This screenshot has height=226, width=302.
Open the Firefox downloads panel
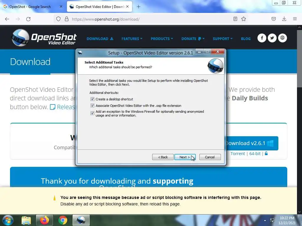284,19
